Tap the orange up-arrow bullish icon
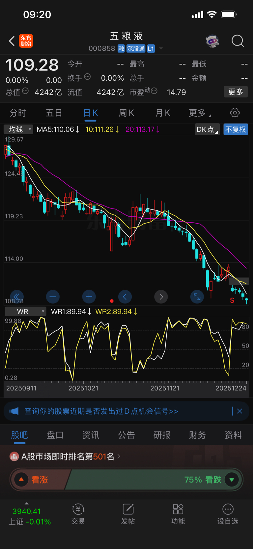253x549 pixels. click(x=21, y=480)
